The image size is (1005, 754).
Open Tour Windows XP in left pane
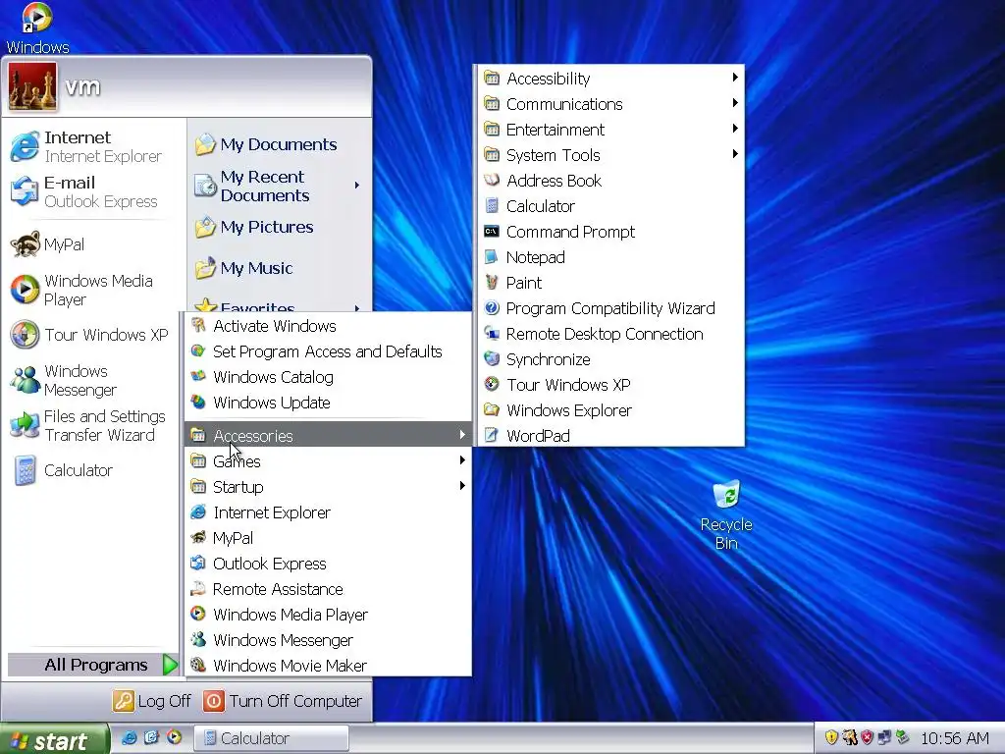click(x=93, y=335)
